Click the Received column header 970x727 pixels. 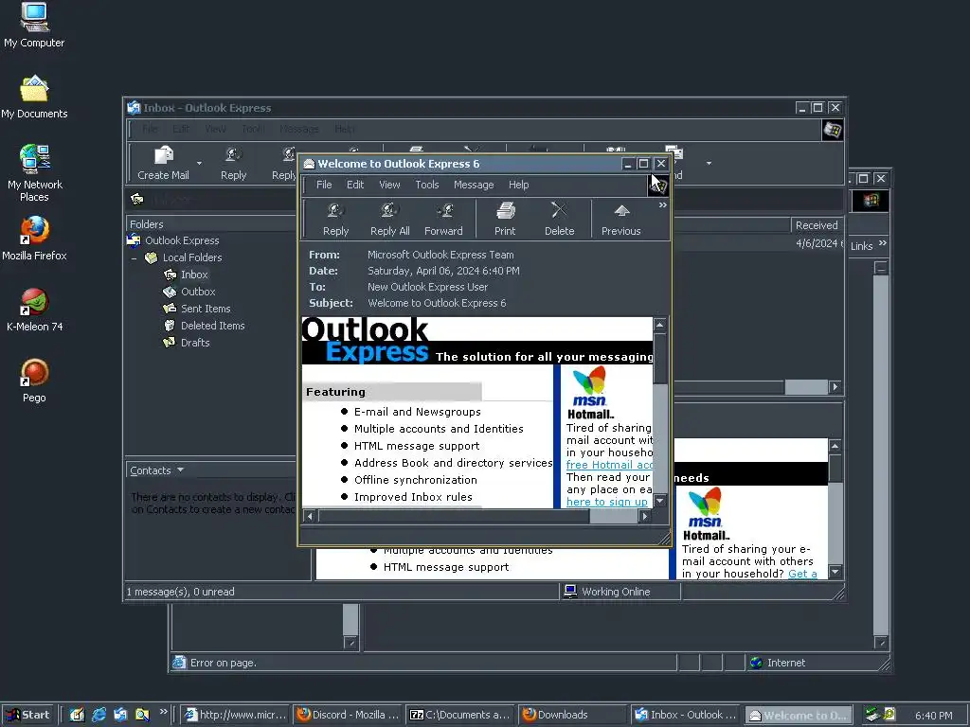(817, 225)
